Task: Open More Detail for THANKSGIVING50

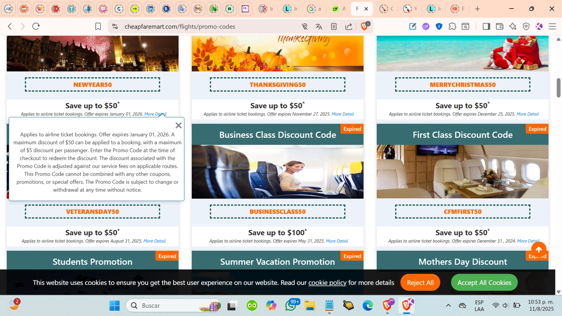Action: coord(343,114)
